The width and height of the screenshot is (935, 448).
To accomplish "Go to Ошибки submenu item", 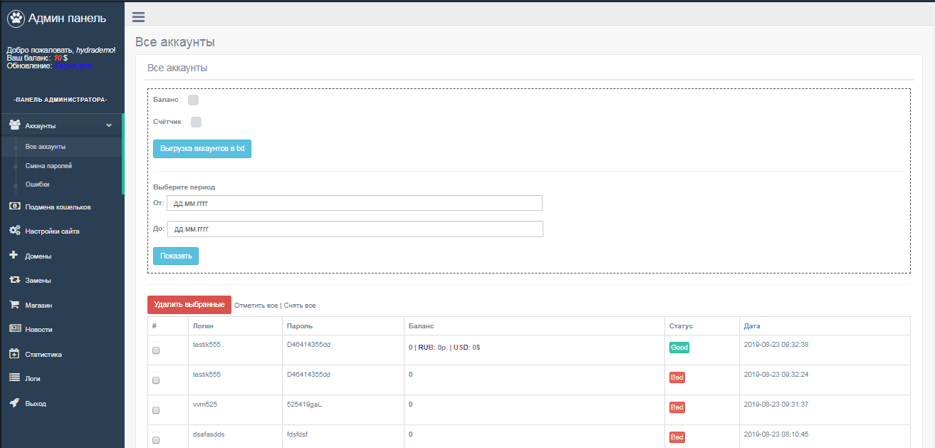I will (37, 184).
